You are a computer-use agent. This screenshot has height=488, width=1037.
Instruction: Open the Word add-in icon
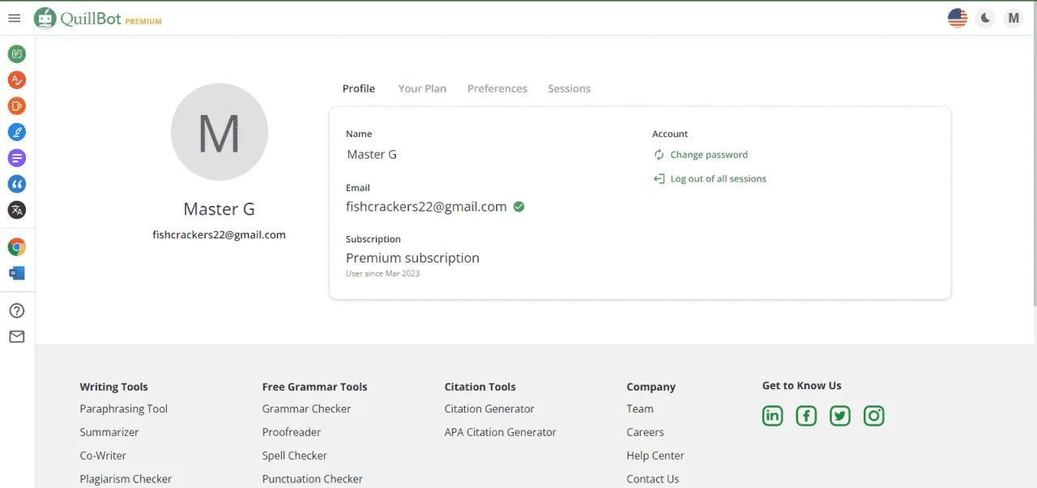click(x=17, y=273)
